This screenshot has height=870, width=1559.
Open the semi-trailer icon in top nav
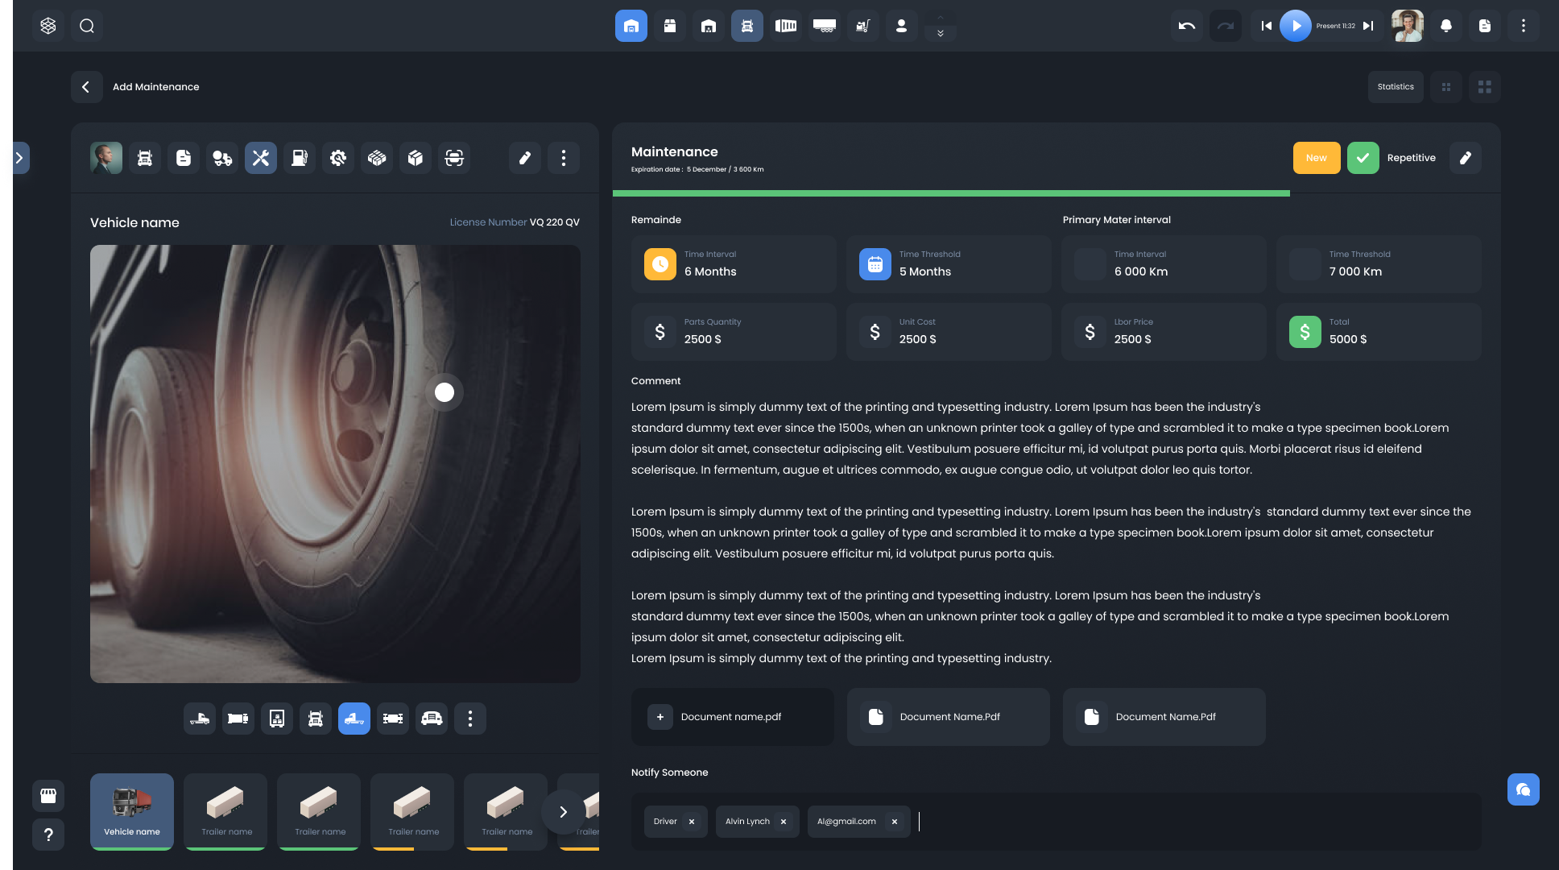pos(825,26)
